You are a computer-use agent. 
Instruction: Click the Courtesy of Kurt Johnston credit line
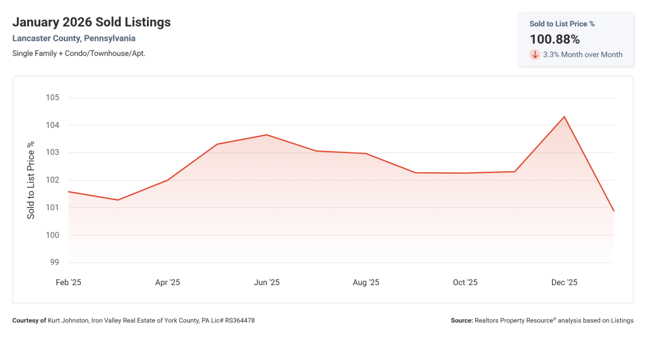point(133,320)
